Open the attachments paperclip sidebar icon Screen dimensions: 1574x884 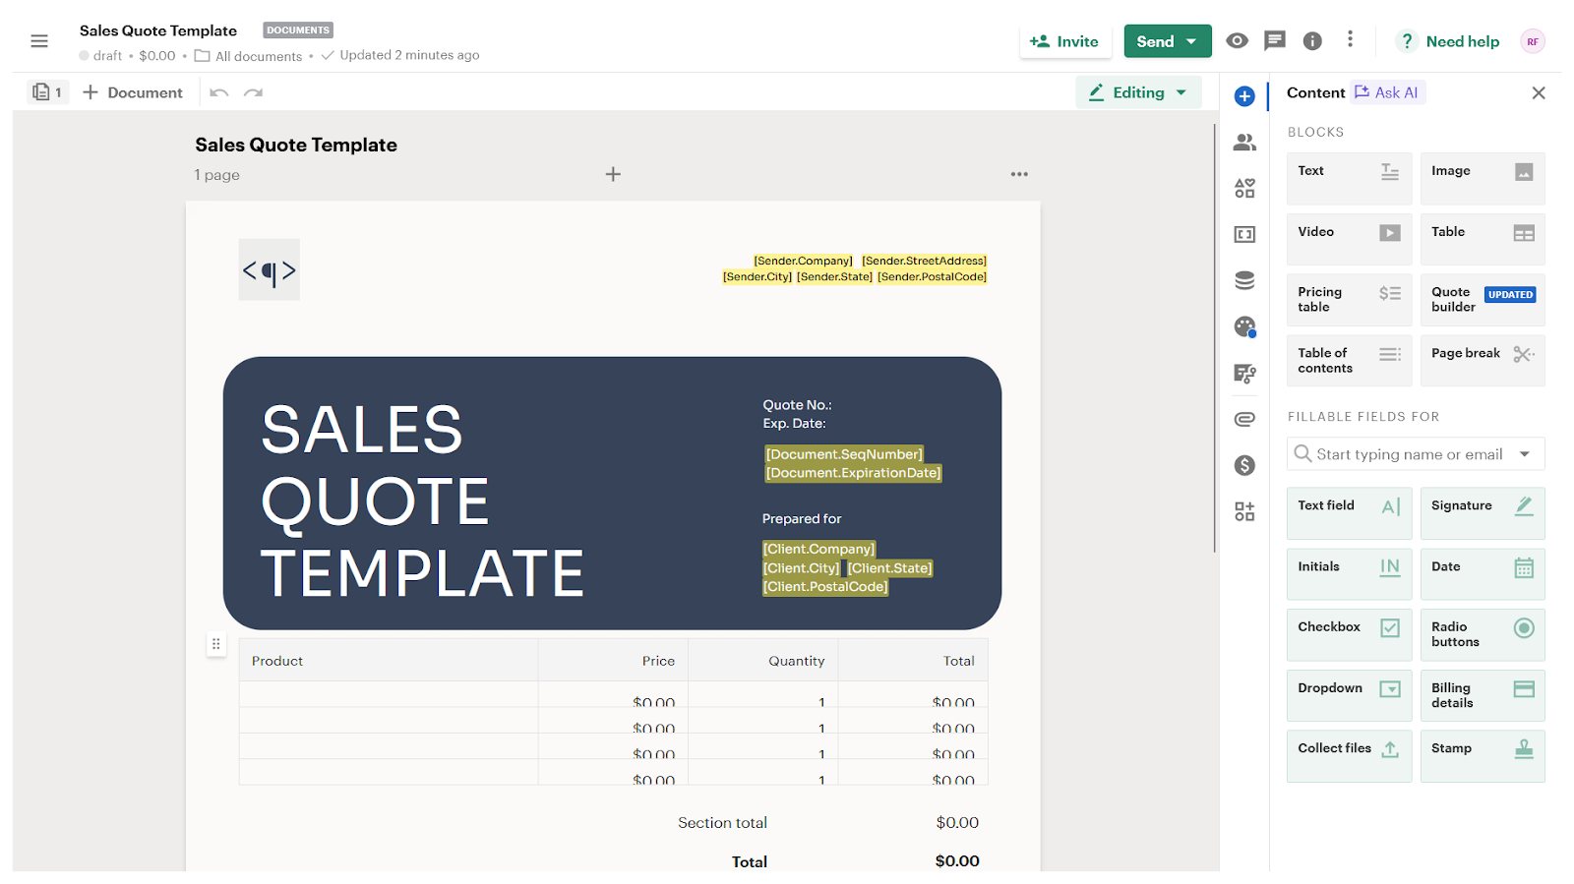(x=1244, y=419)
